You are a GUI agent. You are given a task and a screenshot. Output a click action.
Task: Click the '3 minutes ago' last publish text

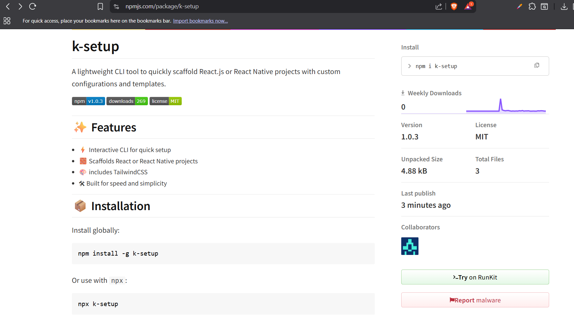[x=426, y=205]
